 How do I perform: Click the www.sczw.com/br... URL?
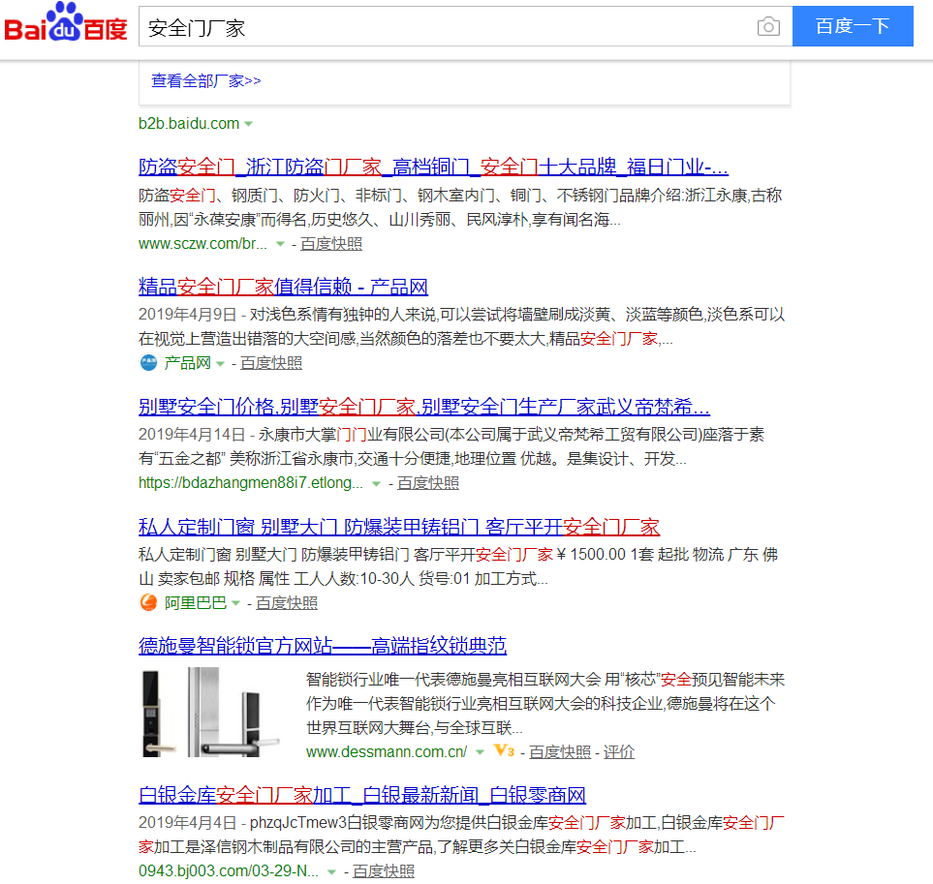(202, 244)
